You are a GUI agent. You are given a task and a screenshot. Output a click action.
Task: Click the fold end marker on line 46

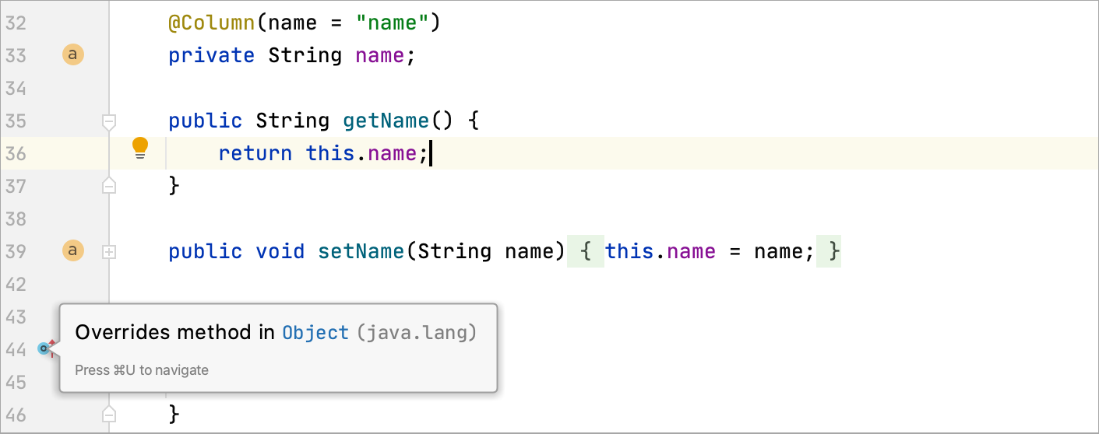click(109, 414)
